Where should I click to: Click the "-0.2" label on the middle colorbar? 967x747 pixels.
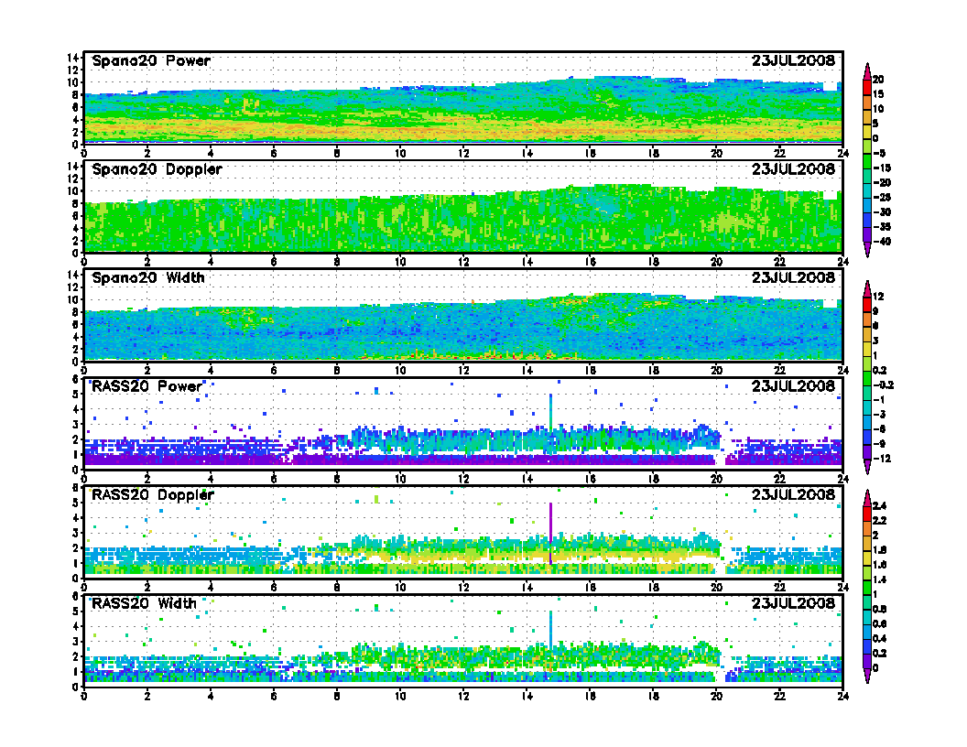(x=883, y=385)
